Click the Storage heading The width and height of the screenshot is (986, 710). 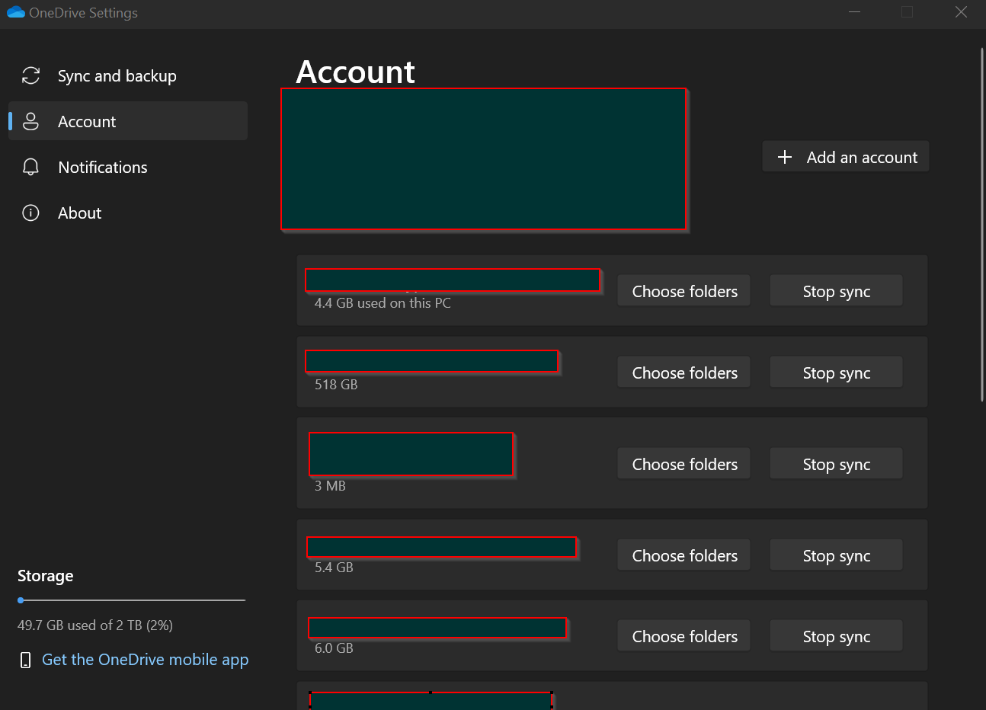pos(46,576)
